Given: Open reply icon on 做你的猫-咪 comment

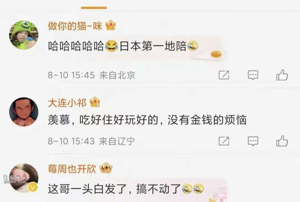Looking at the screenshot, I should coord(253,75).
